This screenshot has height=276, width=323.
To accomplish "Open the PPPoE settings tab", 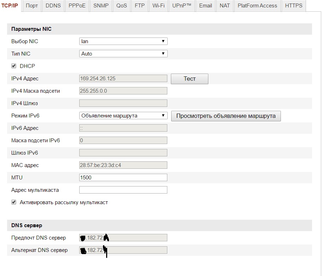I will 77,6.
